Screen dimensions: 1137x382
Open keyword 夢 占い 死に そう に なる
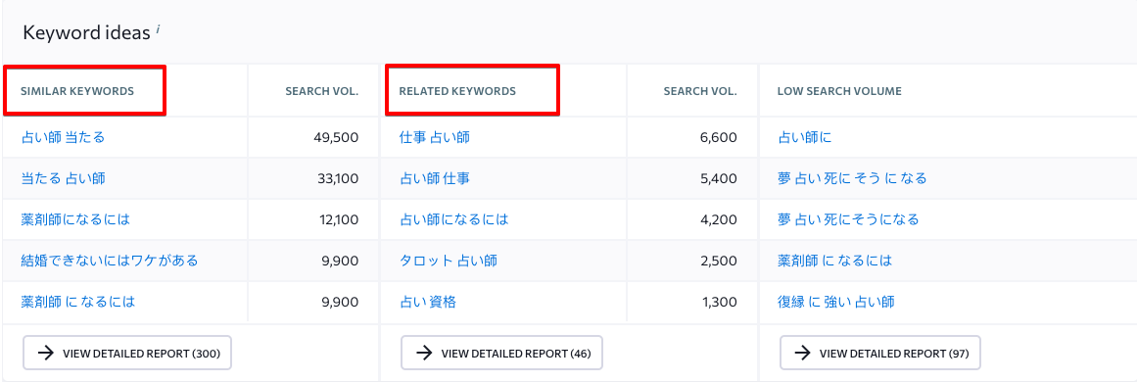(x=852, y=177)
